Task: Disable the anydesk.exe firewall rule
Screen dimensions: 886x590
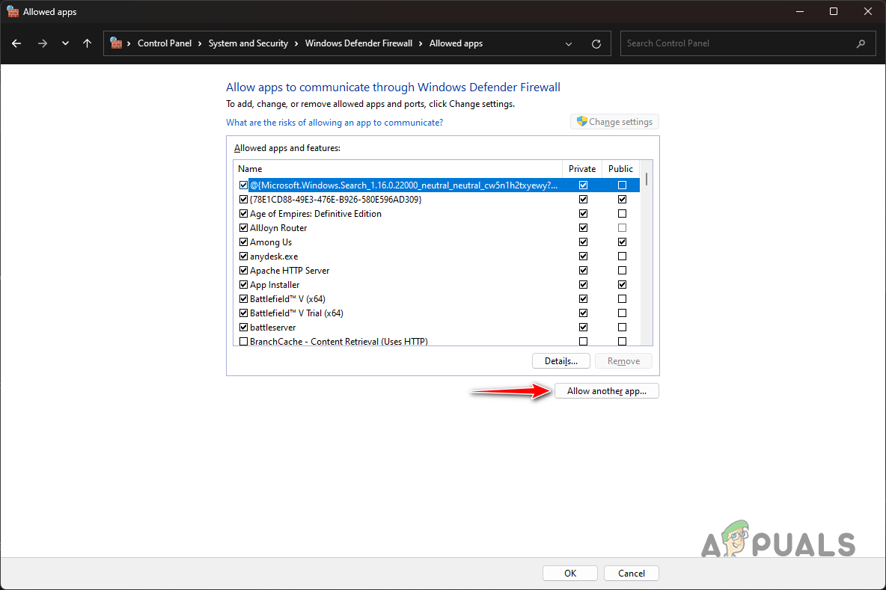Action: [243, 256]
